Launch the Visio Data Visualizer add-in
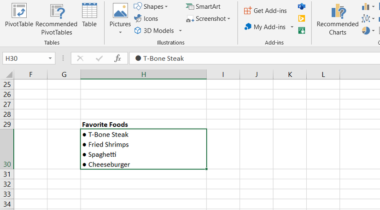The image size is (380, 210). (x=302, y=6)
